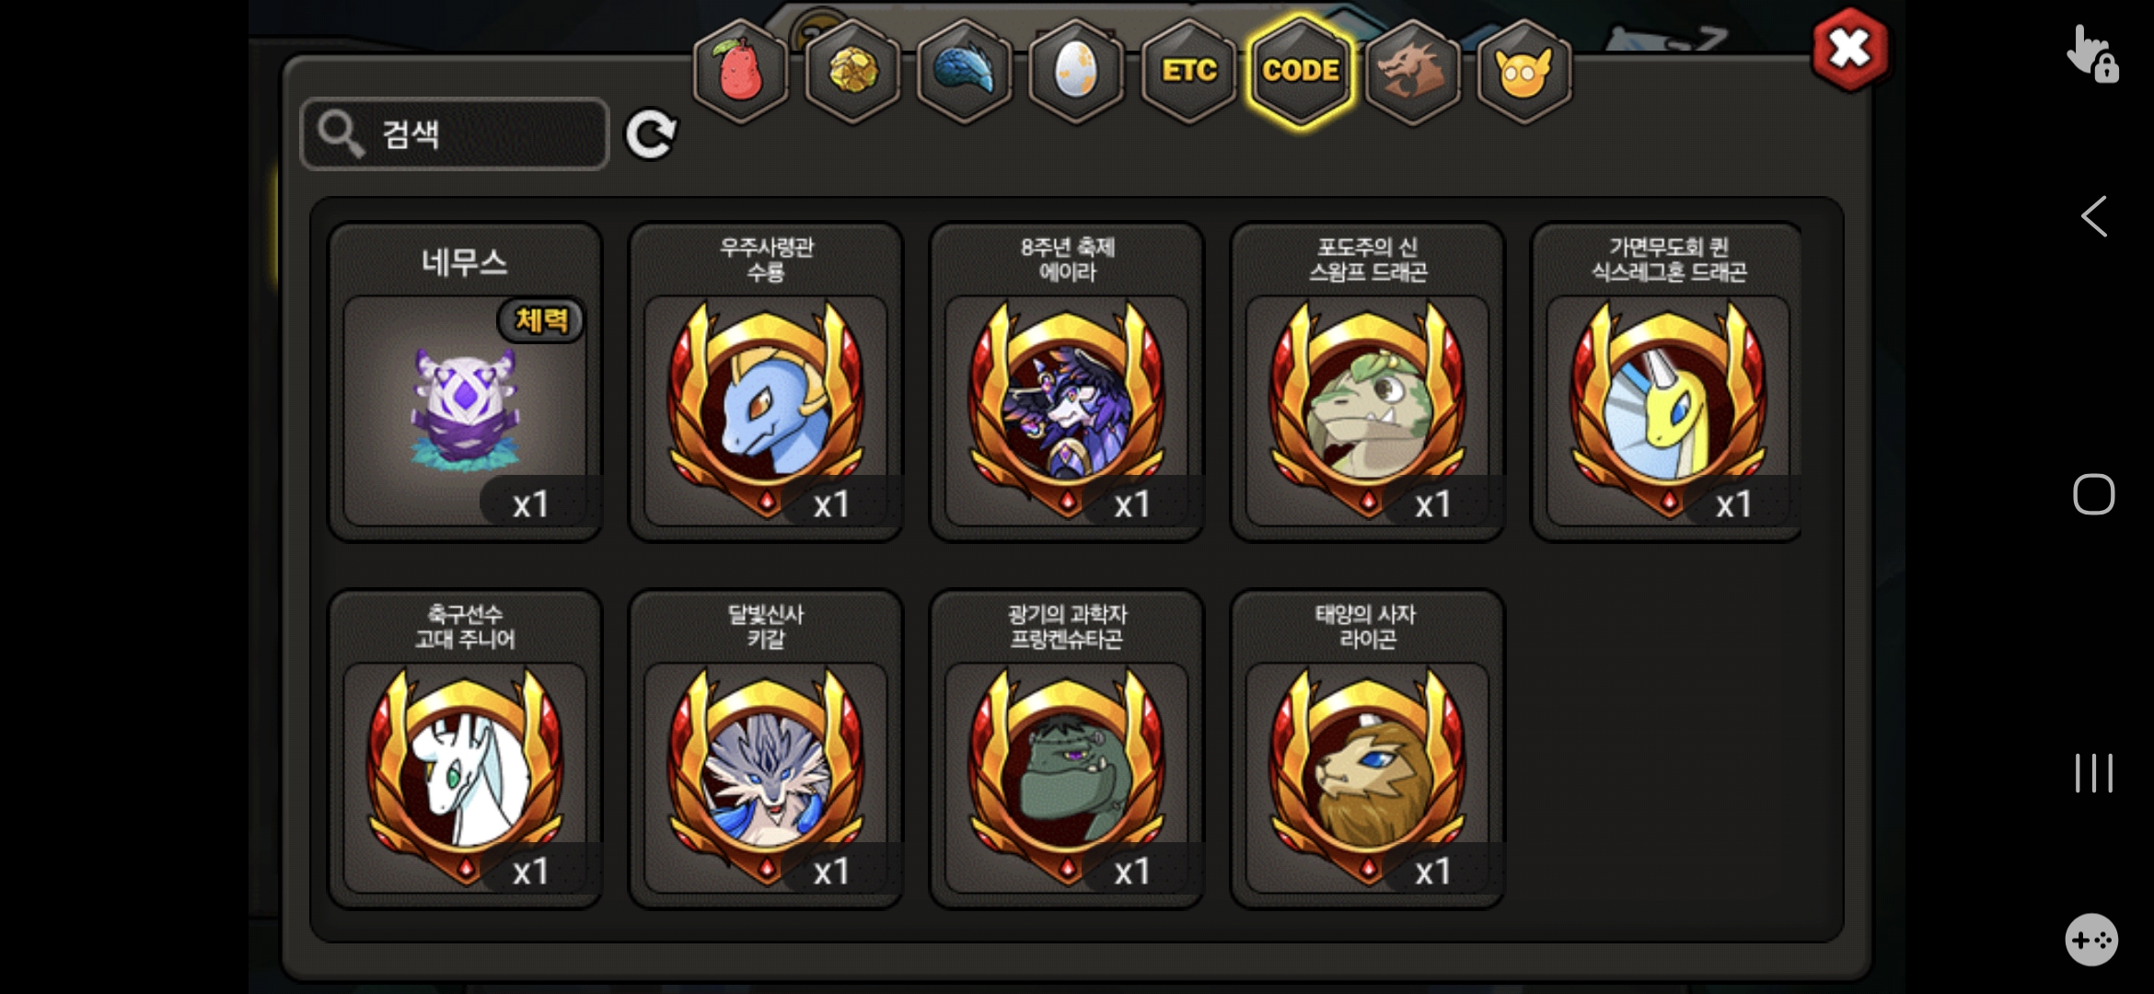This screenshot has height=994, width=2154.
Task: Choose the 가면무도회 퀸 식스레그혼 드래곤 badge
Action: [1667, 382]
